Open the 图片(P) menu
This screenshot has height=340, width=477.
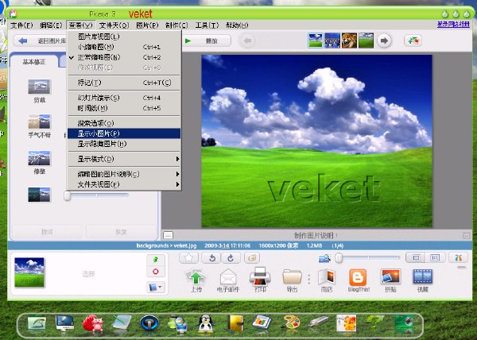(x=147, y=25)
